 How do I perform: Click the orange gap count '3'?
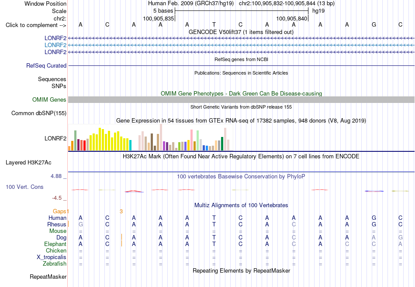[121, 211]
